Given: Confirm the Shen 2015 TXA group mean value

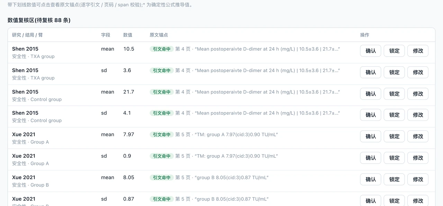Looking at the screenshot, I should click(371, 51).
